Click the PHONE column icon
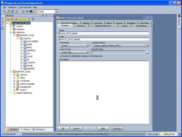Screen dimensions: 182x137 point(25,66)
